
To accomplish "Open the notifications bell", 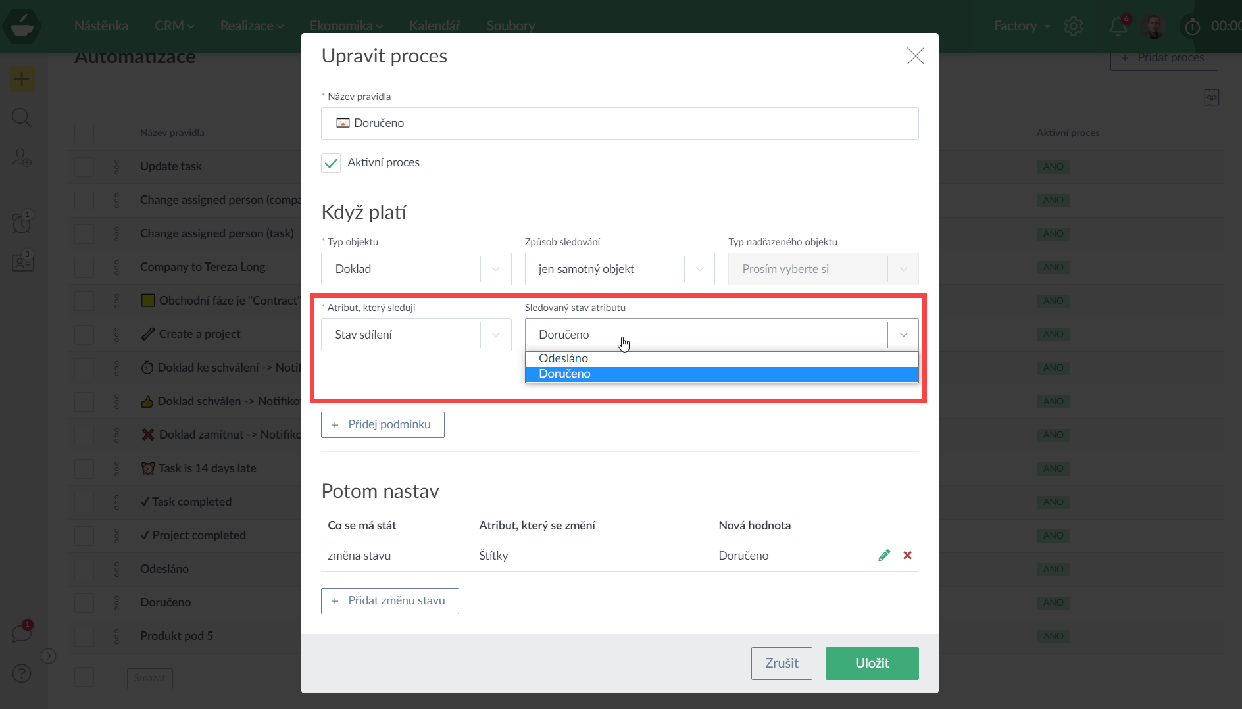I will click(x=1118, y=26).
